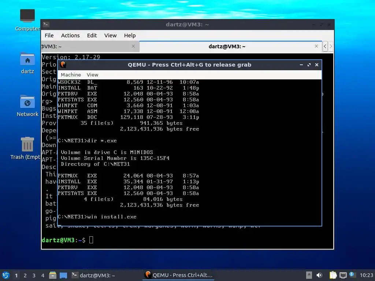Activate QEMU taskbar entry

click(x=179, y=275)
